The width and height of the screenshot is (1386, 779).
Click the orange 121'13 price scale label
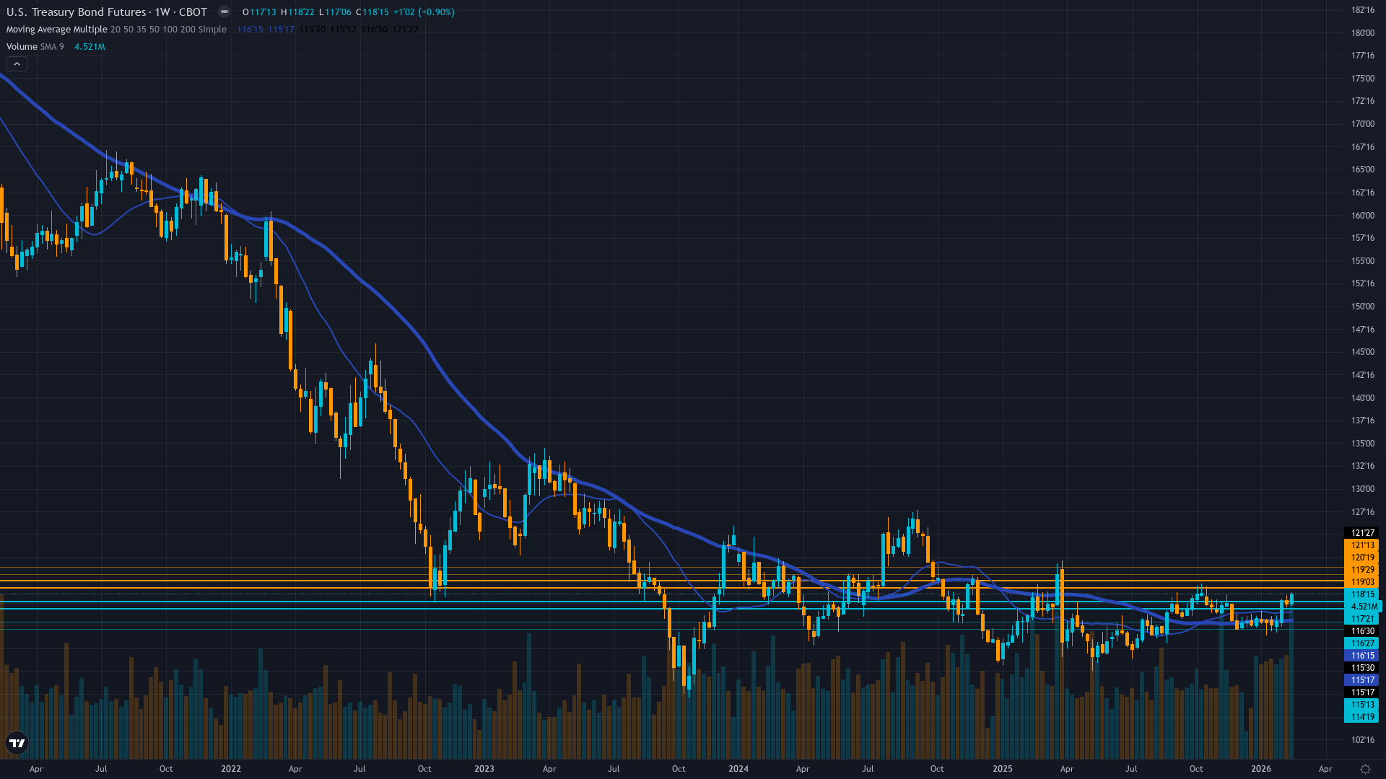(x=1361, y=545)
